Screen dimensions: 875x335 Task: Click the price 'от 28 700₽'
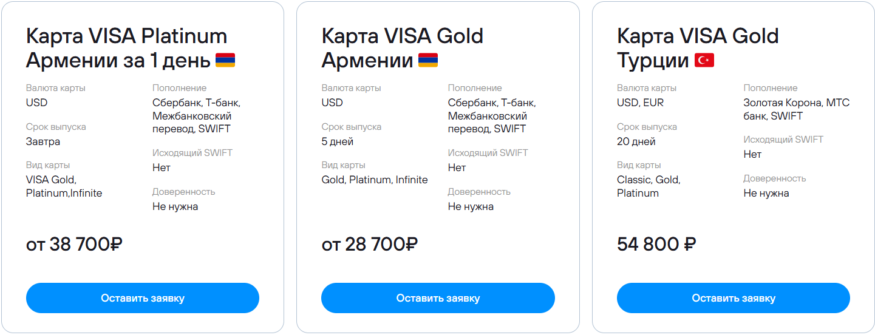click(369, 244)
